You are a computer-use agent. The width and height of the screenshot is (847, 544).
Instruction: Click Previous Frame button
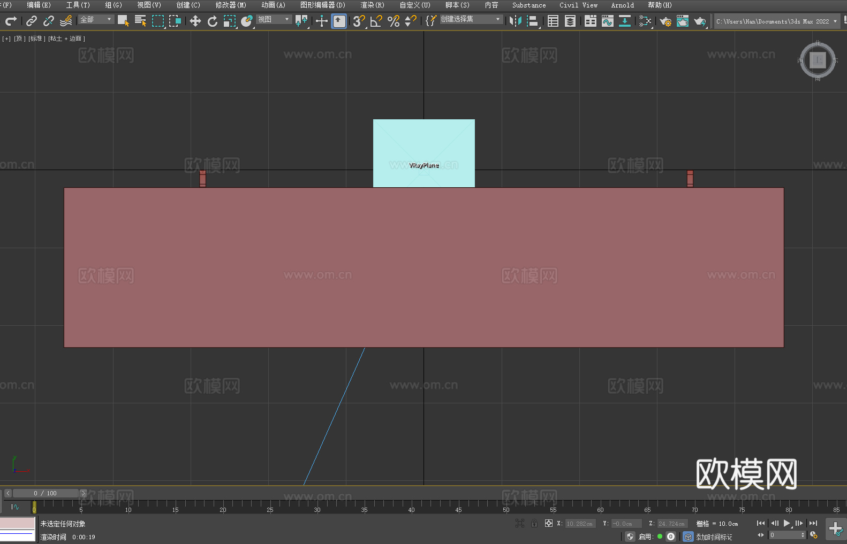tap(774, 523)
